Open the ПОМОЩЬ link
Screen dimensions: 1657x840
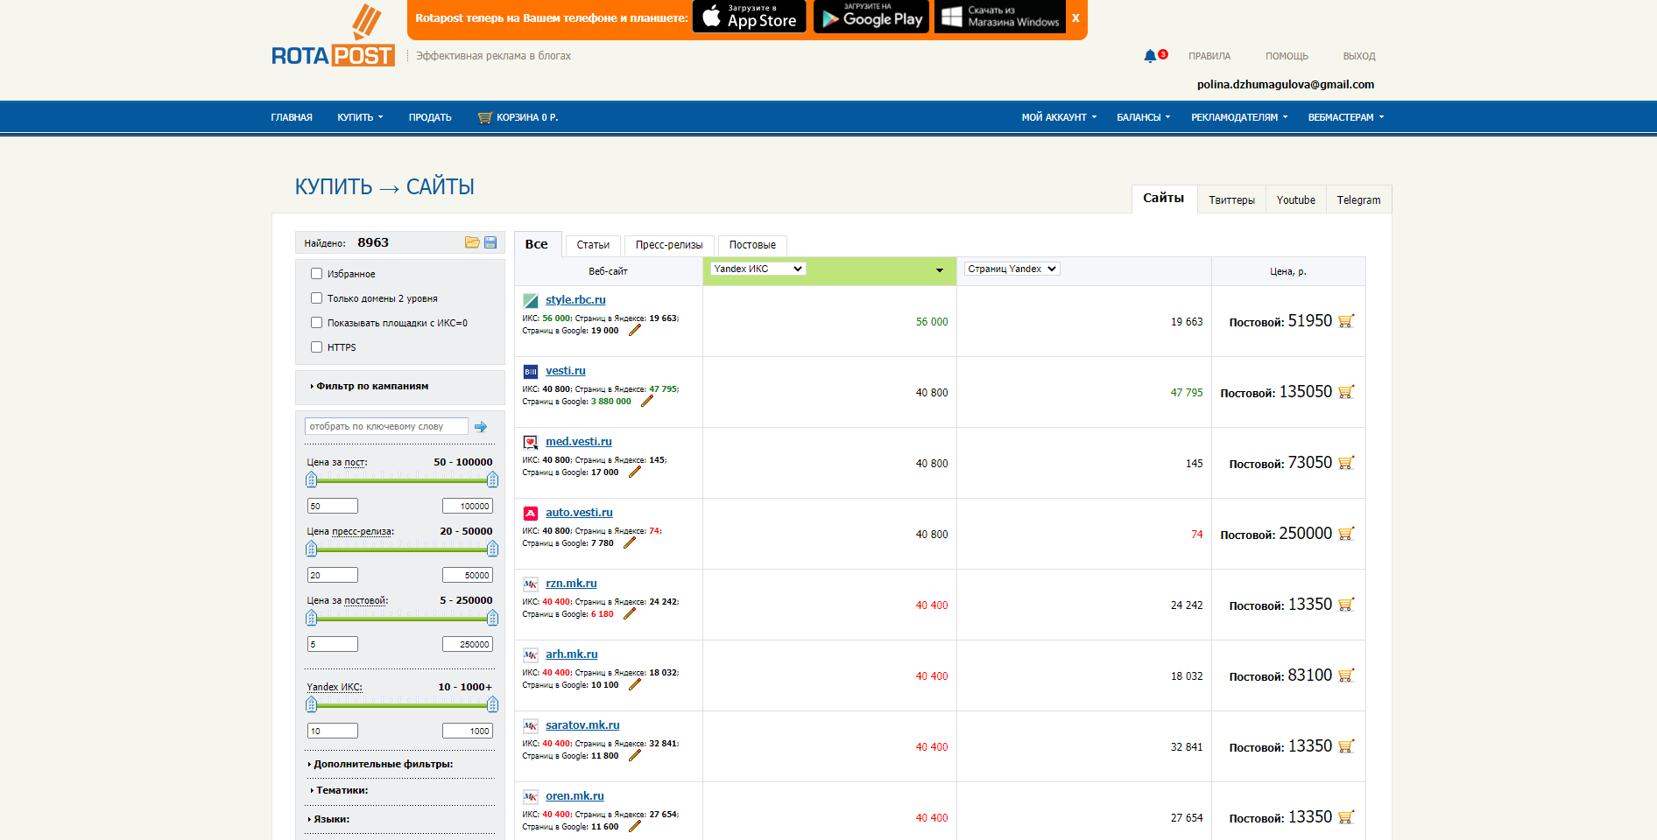click(x=1287, y=56)
